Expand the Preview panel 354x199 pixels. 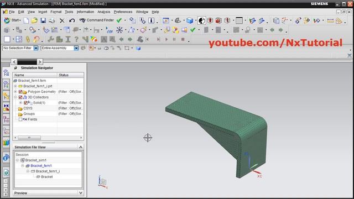tap(81, 193)
